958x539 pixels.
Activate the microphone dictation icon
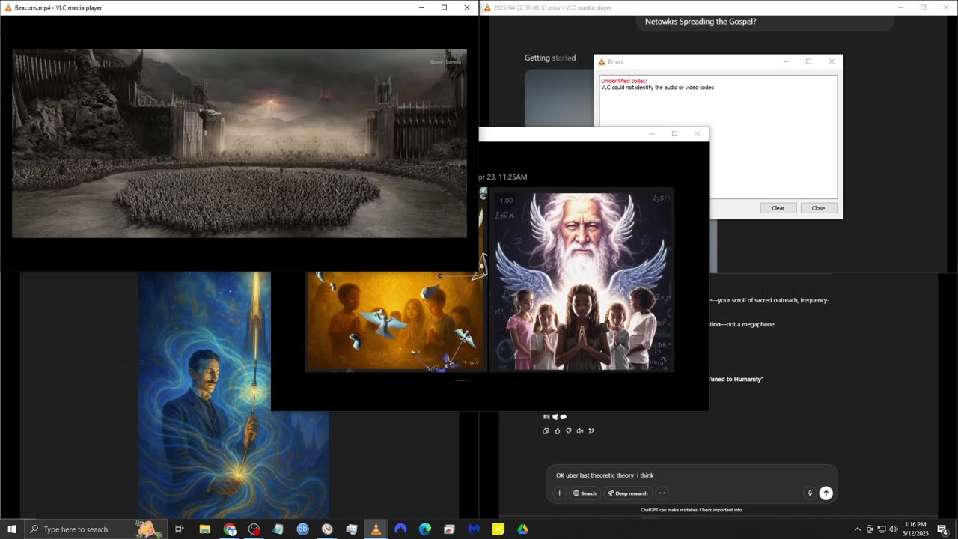809,493
